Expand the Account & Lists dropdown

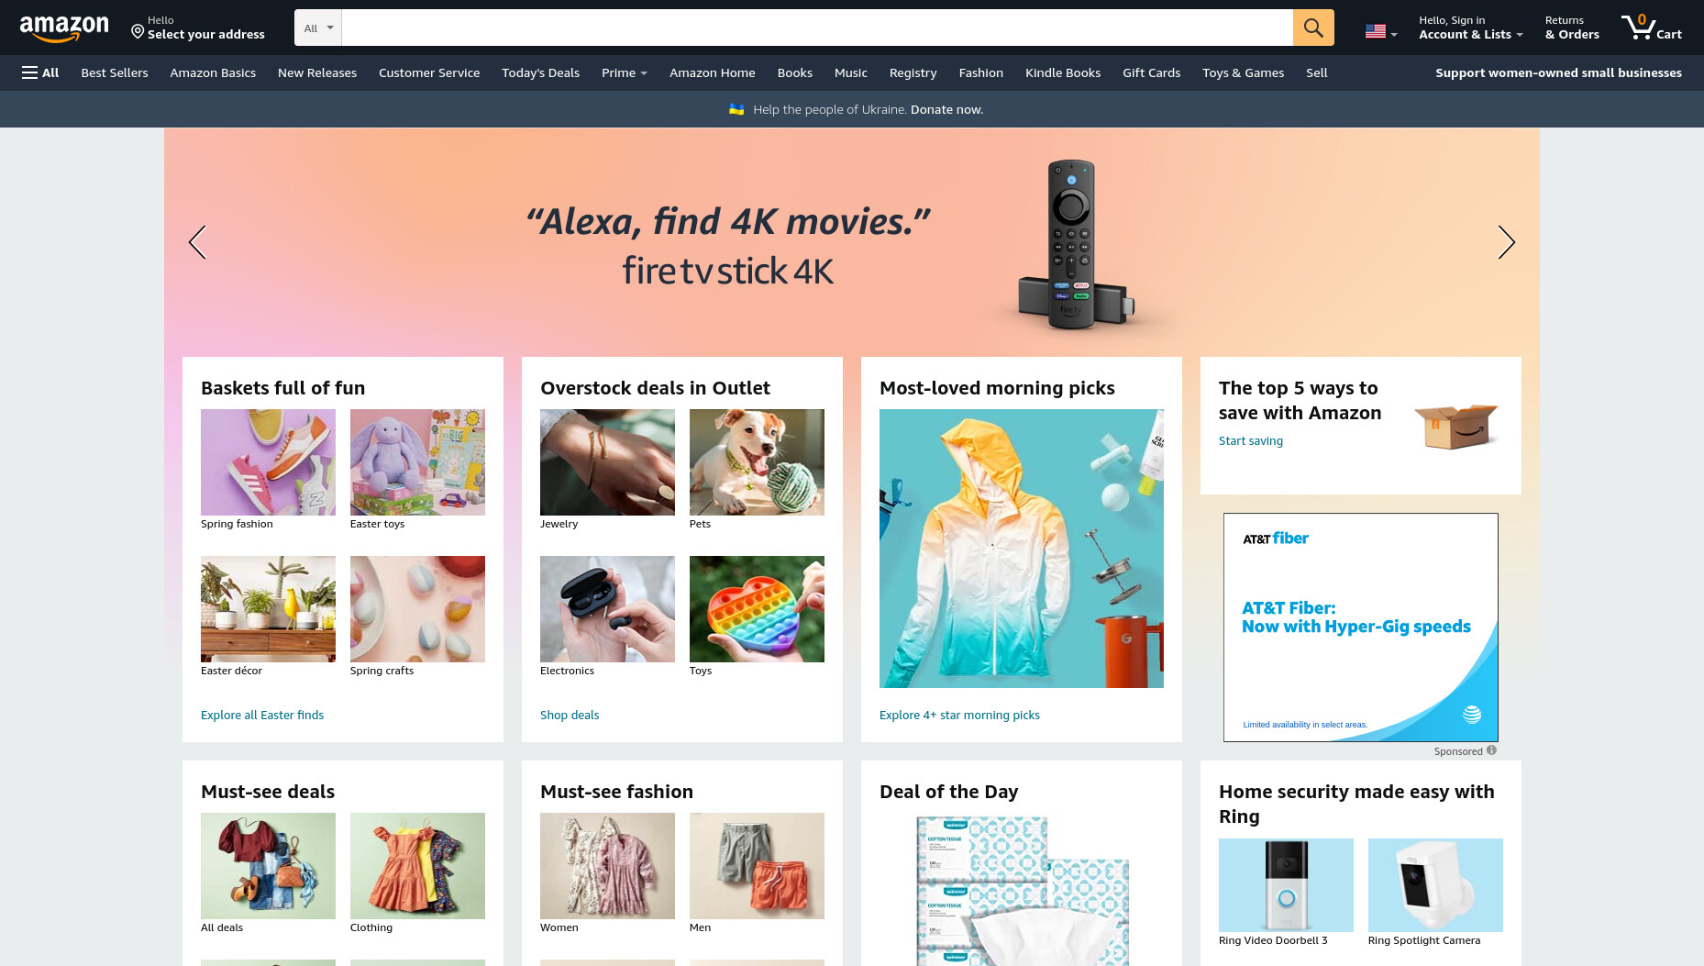pyautogui.click(x=1471, y=28)
